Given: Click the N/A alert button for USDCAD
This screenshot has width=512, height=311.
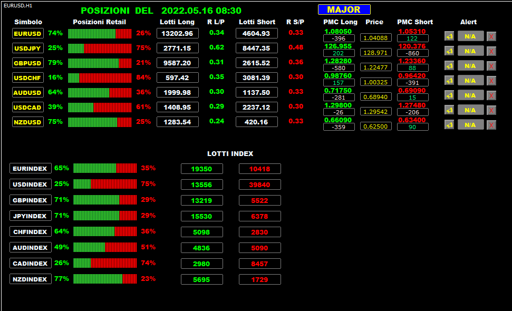Looking at the screenshot, I should pyautogui.click(x=470, y=110).
